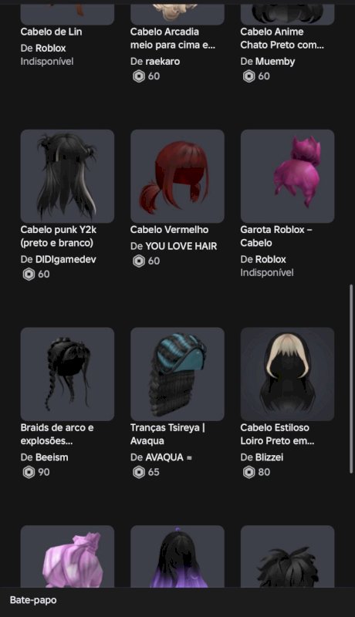Image resolution: width=355 pixels, height=617 pixels.
Task: Visit the Beeism creator link
Action: point(52,457)
